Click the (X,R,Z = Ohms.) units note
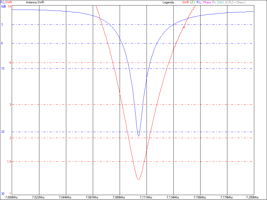267x200 pixels. pos(235,2)
